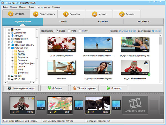Click the webcam icon on 'Импортировать видео'
Screen dimensions: 166x125
pyautogui.click(x=9, y=88)
